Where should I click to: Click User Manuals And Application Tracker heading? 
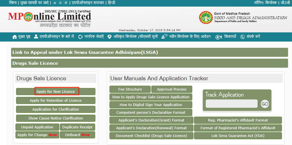point(159,78)
